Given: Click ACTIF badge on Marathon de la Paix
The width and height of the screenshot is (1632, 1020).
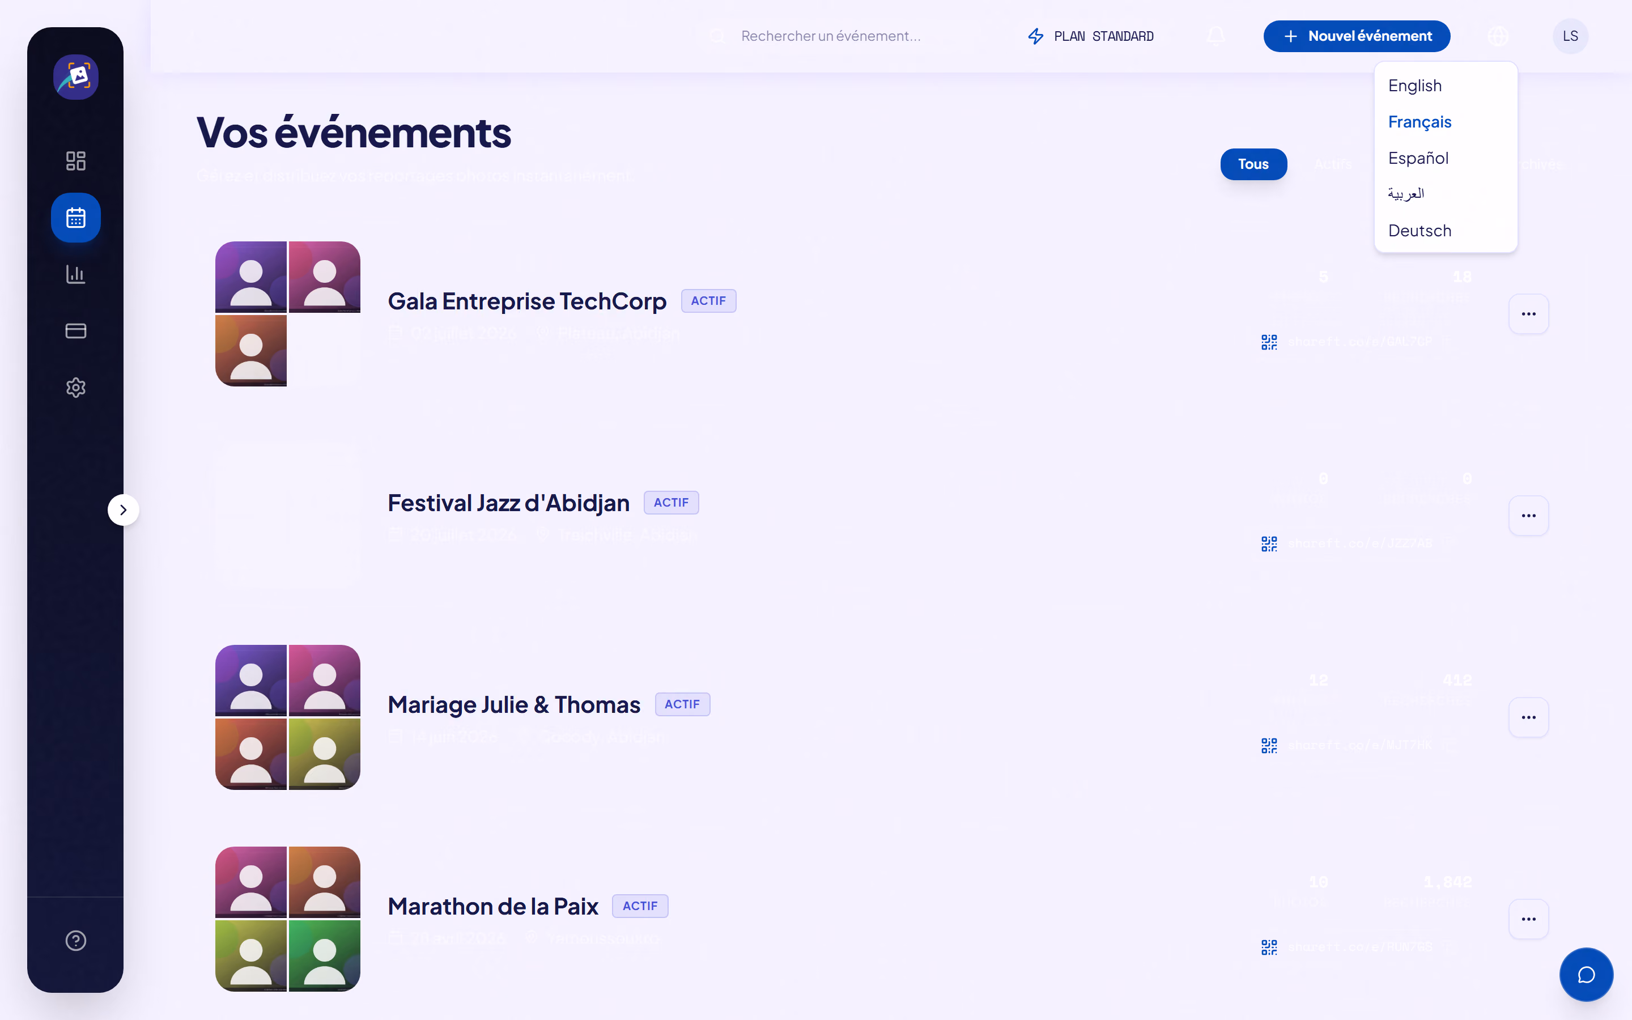Looking at the screenshot, I should [639, 906].
